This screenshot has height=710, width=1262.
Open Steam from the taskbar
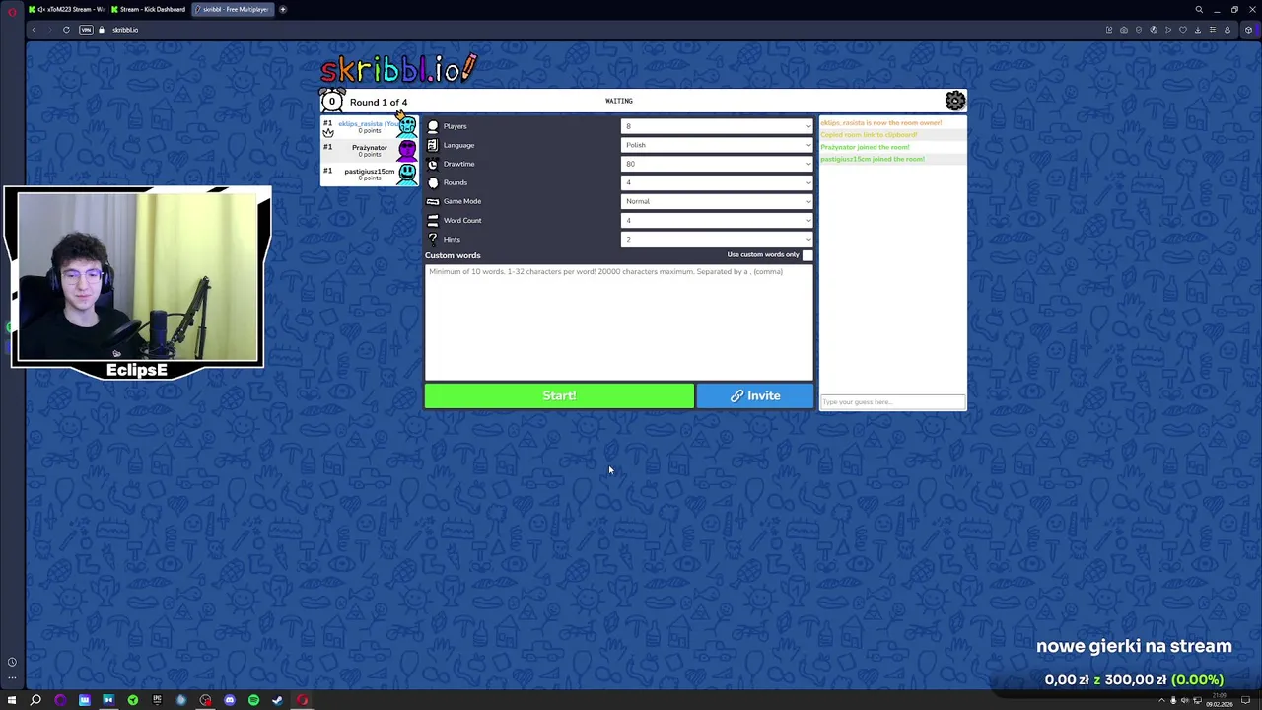pos(278,700)
